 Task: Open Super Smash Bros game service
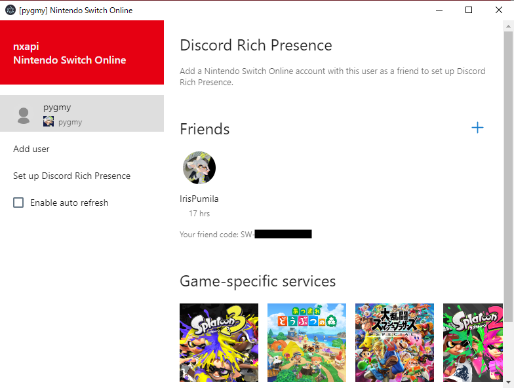click(x=395, y=342)
